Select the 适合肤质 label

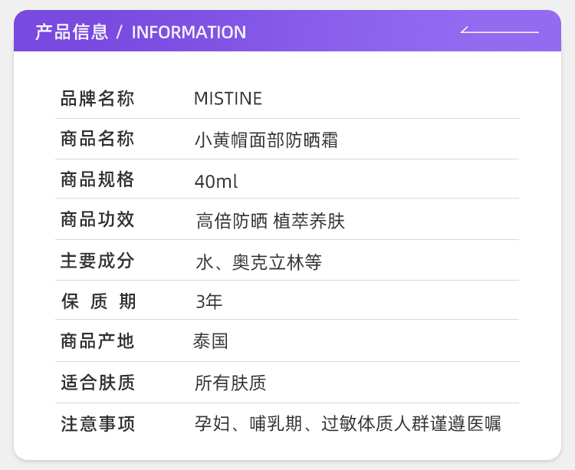point(98,383)
